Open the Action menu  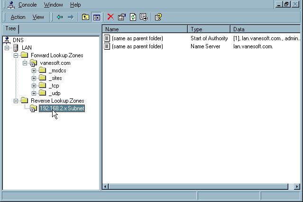18,17
